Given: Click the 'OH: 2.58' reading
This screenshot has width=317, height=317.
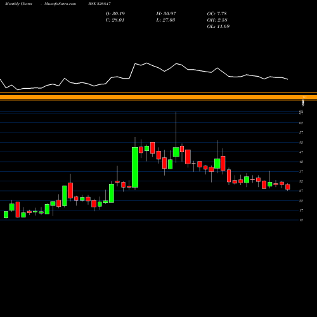Looking at the screenshot, I should tap(217, 20).
